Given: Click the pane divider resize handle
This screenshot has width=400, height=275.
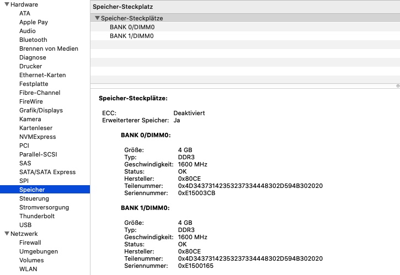Looking at the screenshot, I should (397, 86).
